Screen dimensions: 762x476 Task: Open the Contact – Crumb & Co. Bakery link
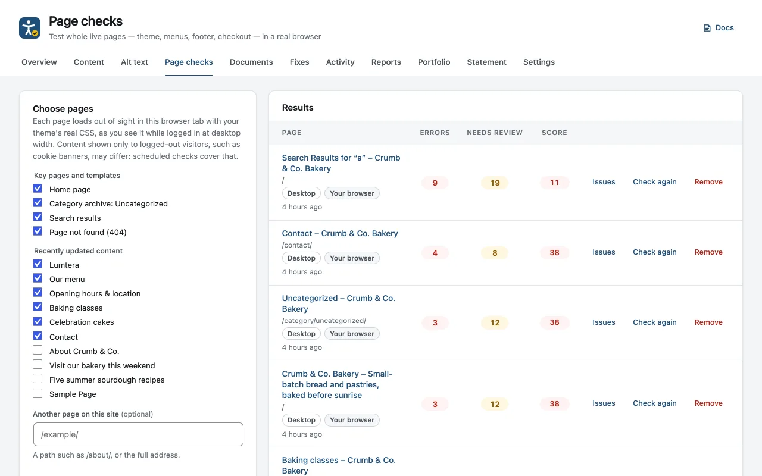(340, 233)
